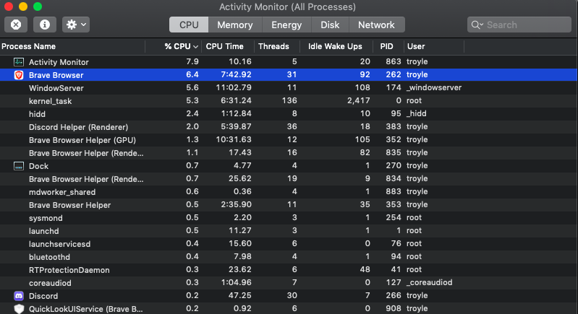Select the launchd process row
Image resolution: width=578 pixels, height=314 pixels.
click(289, 231)
